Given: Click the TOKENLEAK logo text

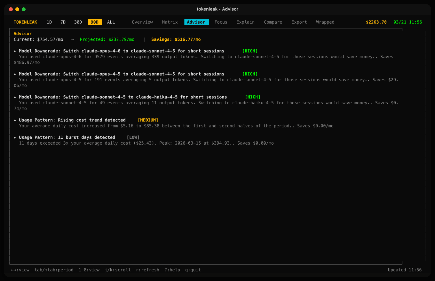Looking at the screenshot, I should pyautogui.click(x=25, y=22).
